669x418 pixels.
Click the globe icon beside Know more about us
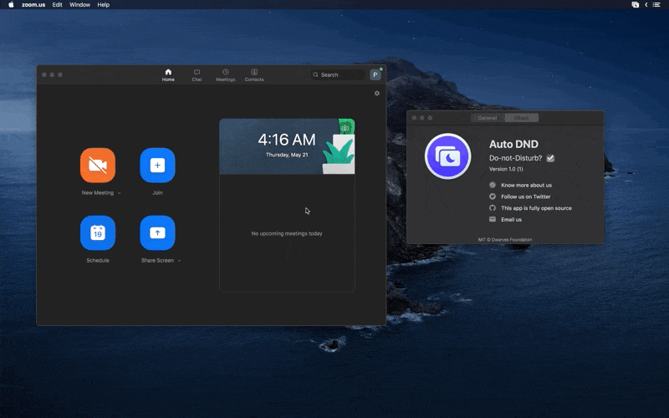tap(493, 185)
